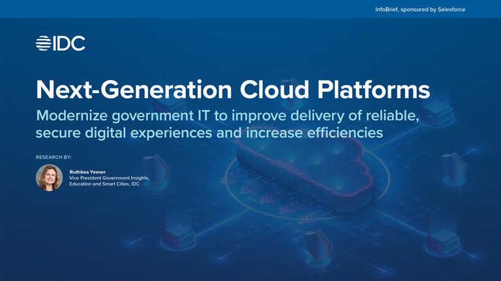
Task: Open Ruthbea Yesner's profile photo
Action: click(x=50, y=178)
